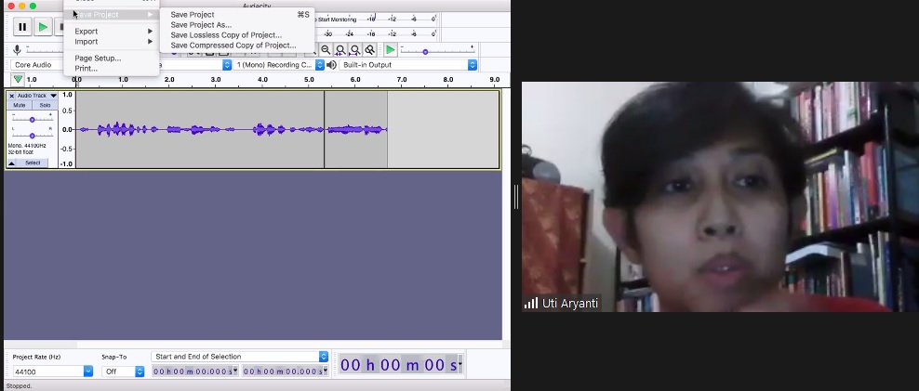This screenshot has width=919, height=391.
Task: Click the vertical scale 0.0 label
Action: click(x=67, y=129)
